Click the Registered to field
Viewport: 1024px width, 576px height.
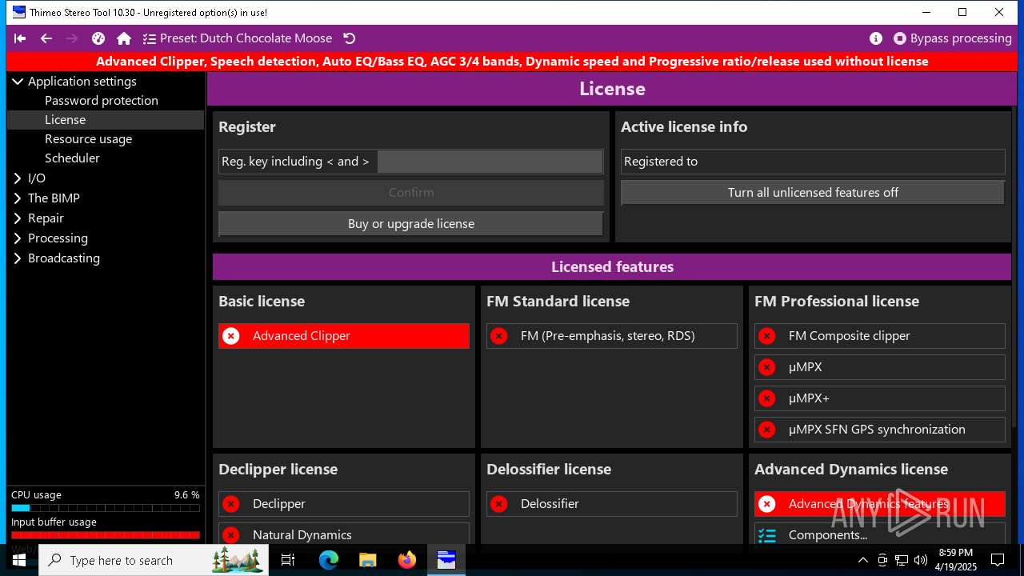tap(813, 162)
